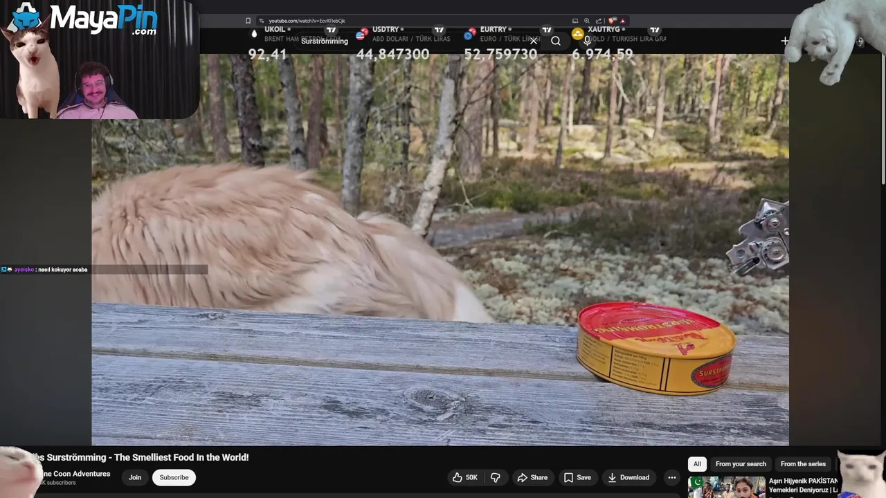
Task: Start voice search with microphone icon
Action: 587,41
